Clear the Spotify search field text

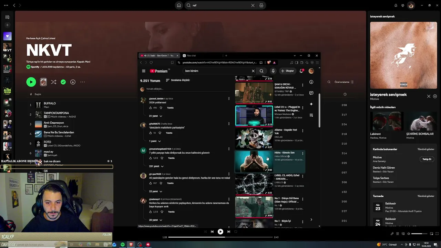click(x=253, y=6)
